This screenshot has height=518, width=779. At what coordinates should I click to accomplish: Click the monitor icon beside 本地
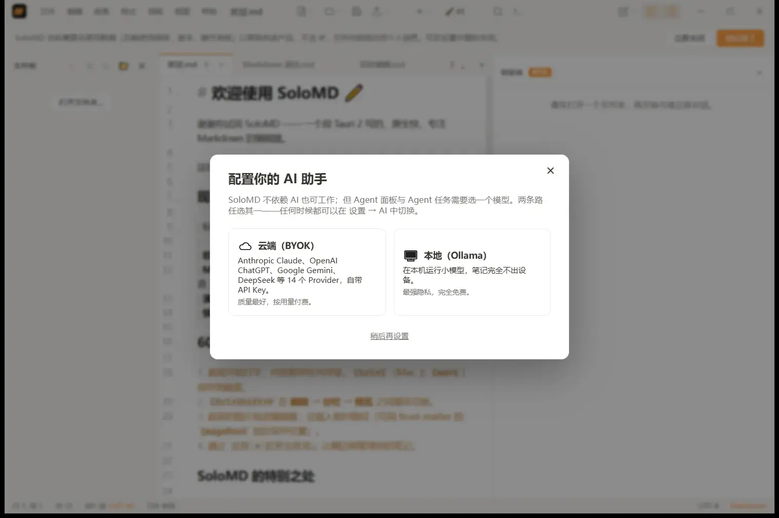411,256
